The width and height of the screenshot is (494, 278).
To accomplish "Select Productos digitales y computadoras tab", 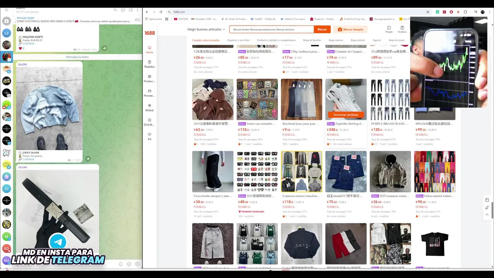I will [x=276, y=40].
